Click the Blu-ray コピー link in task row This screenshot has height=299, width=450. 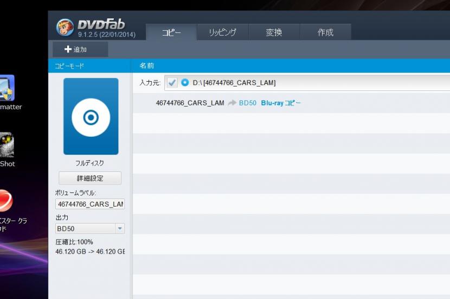[x=281, y=103]
